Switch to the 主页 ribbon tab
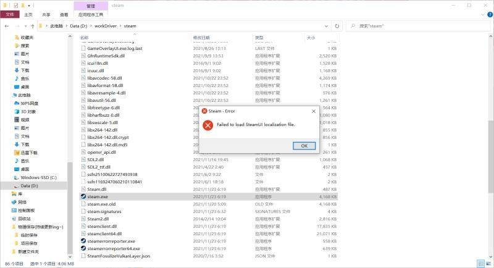This screenshot has width=494, height=268. click(28, 14)
